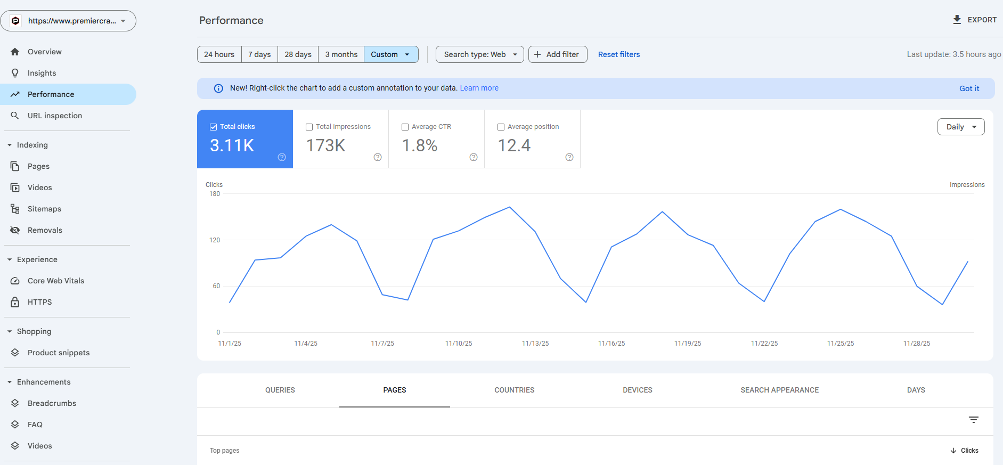Image resolution: width=1003 pixels, height=465 pixels.
Task: Open the table filter rows icon
Action: point(973,420)
